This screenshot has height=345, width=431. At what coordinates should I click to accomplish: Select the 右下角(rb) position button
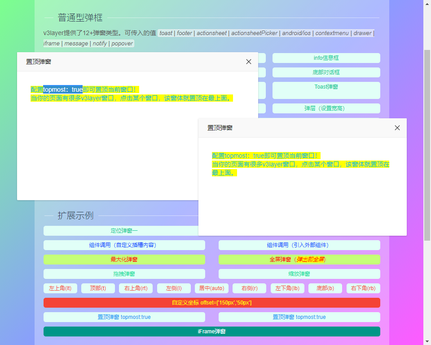click(363, 288)
